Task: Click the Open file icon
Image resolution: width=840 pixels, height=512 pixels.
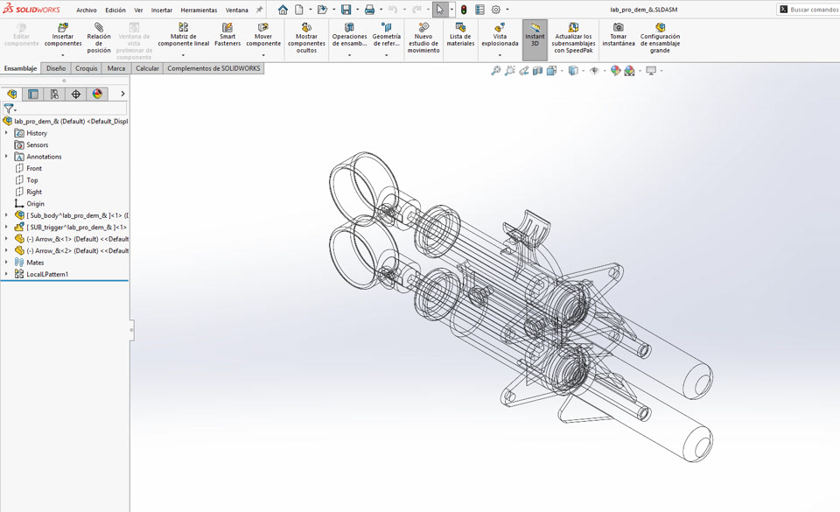Action: (x=322, y=10)
